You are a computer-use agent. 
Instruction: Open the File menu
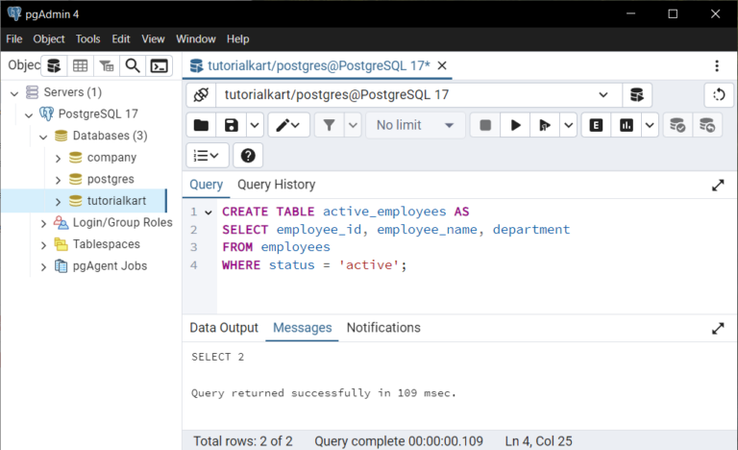(x=14, y=39)
